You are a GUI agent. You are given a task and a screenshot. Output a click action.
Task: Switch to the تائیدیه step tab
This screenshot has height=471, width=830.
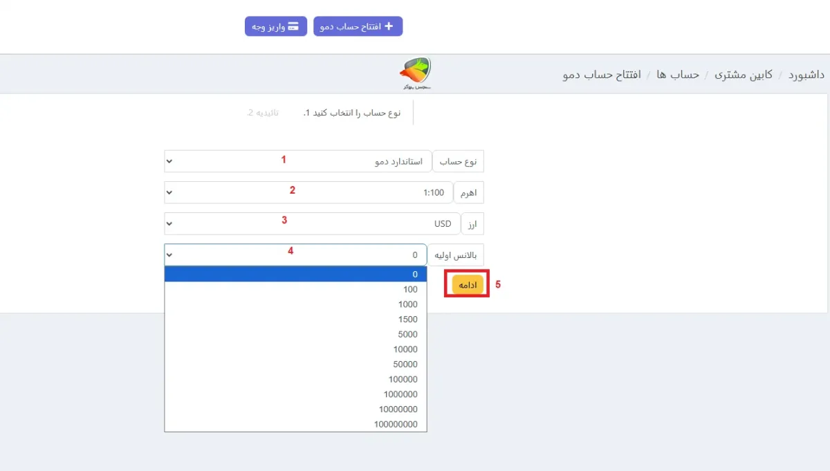[264, 113]
